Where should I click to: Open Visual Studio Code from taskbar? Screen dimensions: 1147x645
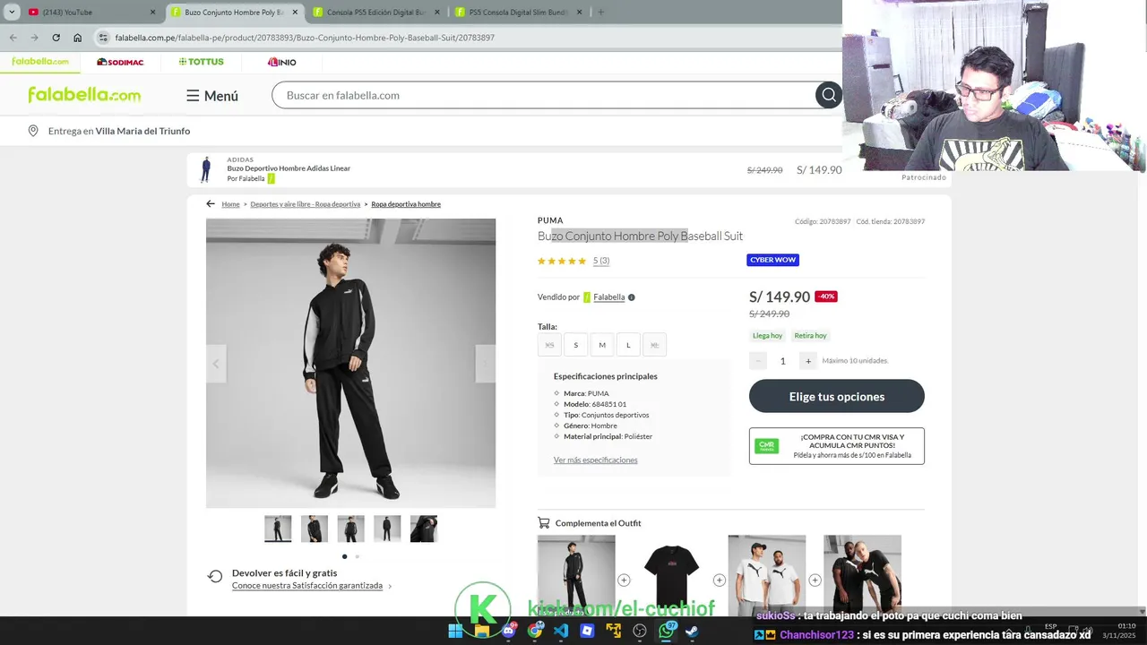(561, 631)
